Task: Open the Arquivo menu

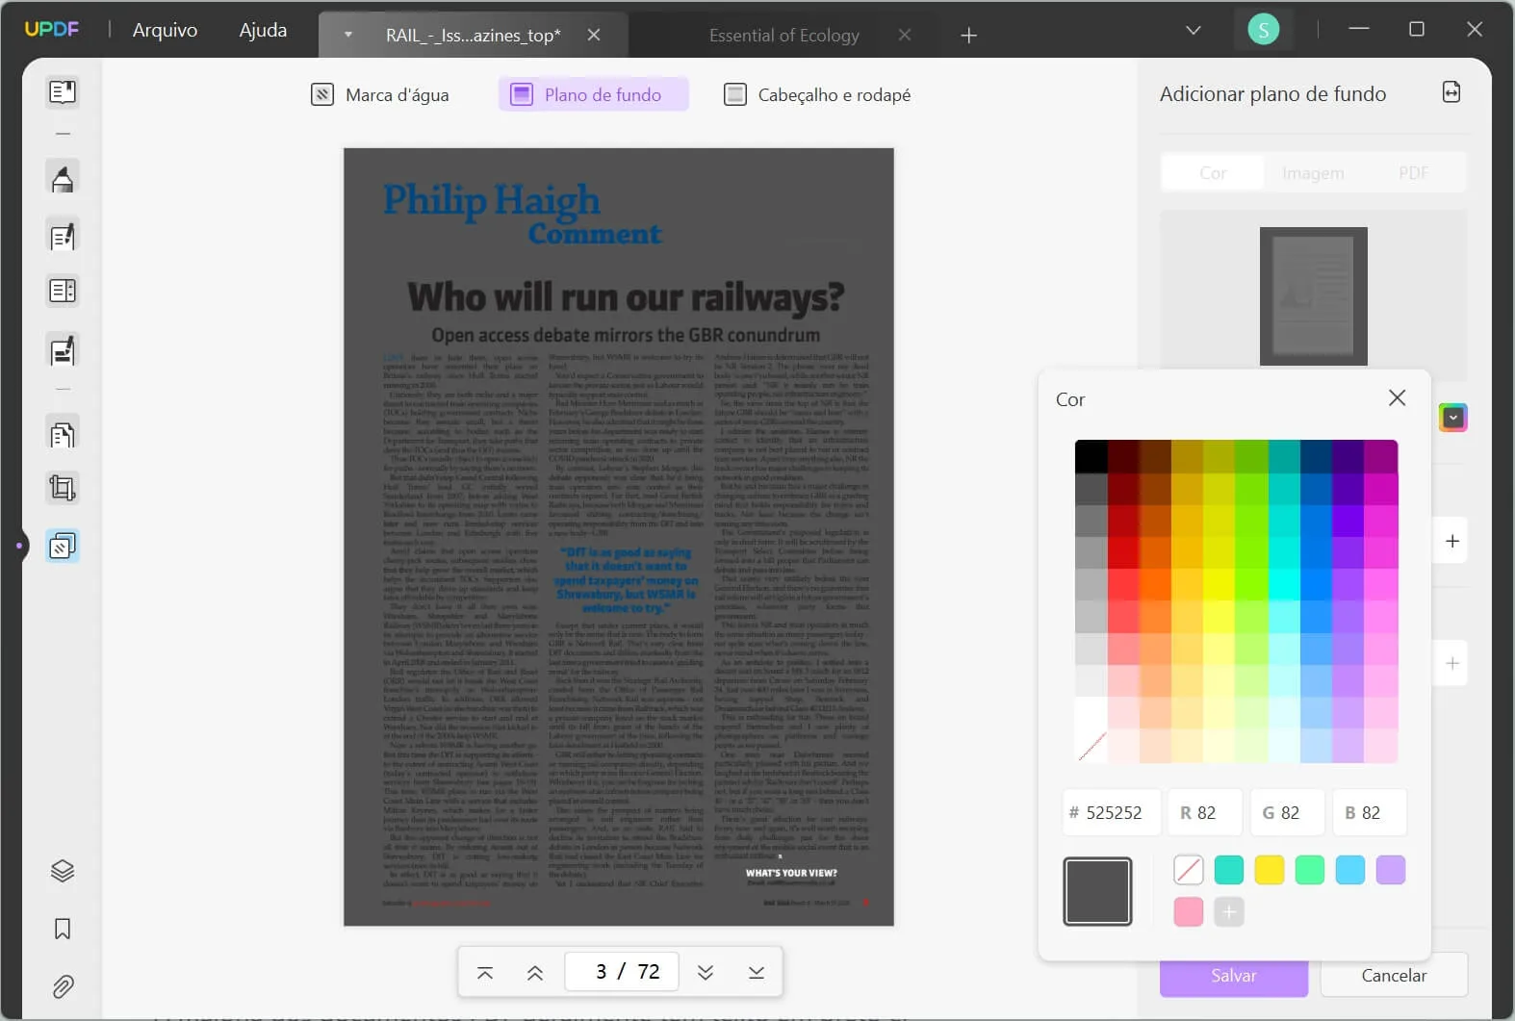Action: (165, 30)
